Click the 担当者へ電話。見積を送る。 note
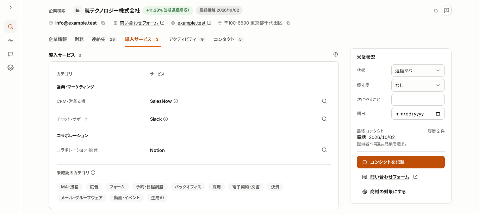Viewport: 479px width, 214px height. [382, 143]
